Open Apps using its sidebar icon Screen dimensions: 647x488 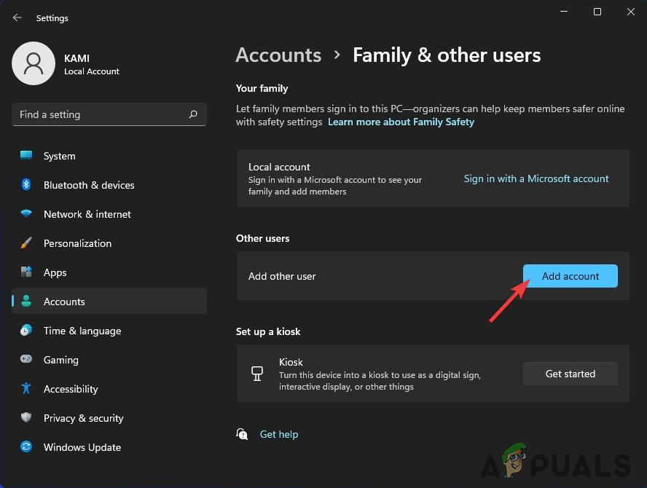pyautogui.click(x=26, y=272)
